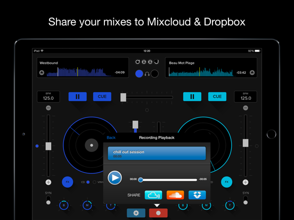Play the chill out session recording
The image size is (294, 220).
[115, 177]
